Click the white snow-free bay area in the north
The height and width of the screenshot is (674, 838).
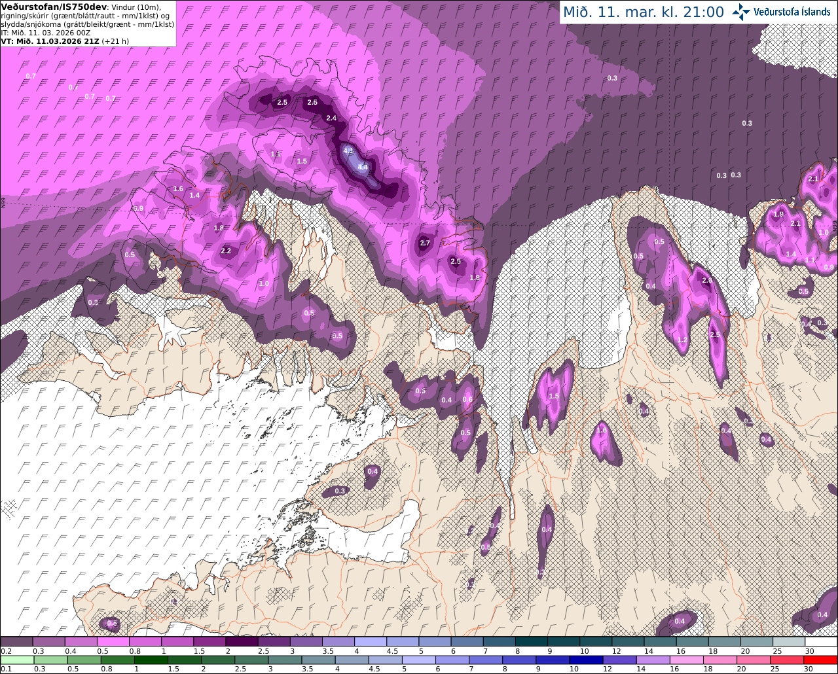(x=556, y=281)
